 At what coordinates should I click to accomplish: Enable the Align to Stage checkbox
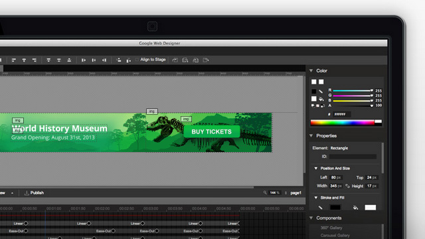tap(137, 60)
